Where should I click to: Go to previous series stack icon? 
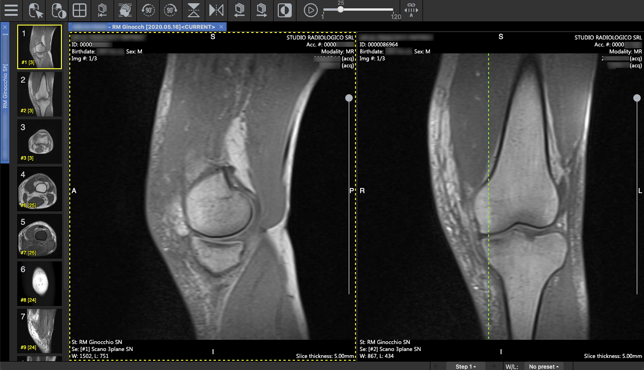239,10
